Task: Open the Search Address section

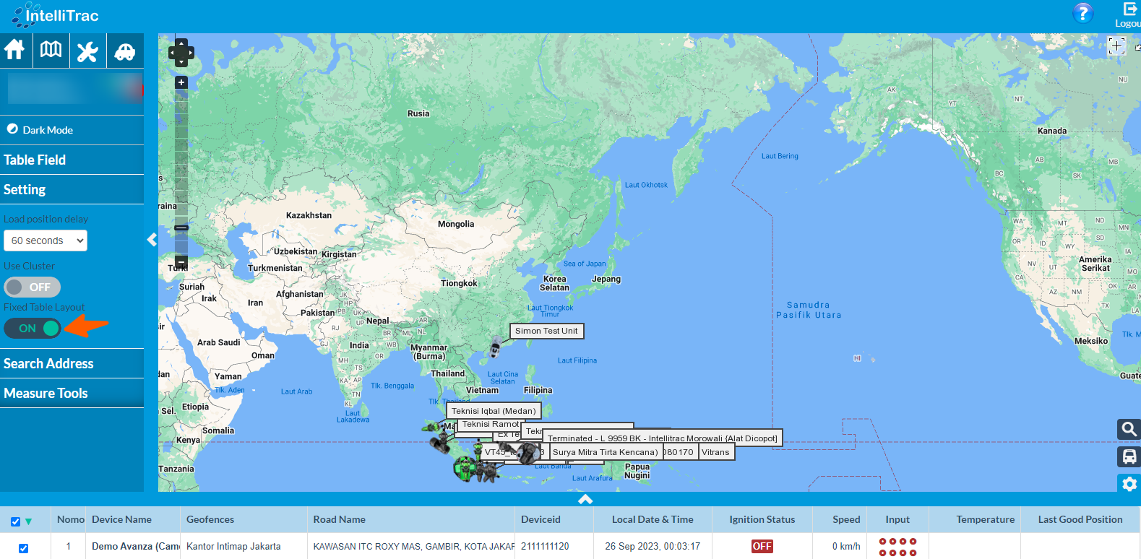Action: [48, 364]
